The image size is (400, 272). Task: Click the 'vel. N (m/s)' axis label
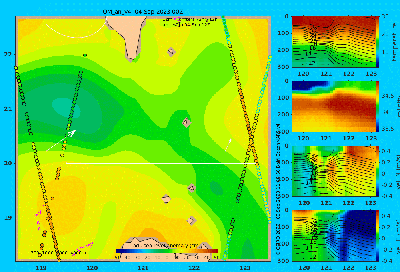(398, 172)
